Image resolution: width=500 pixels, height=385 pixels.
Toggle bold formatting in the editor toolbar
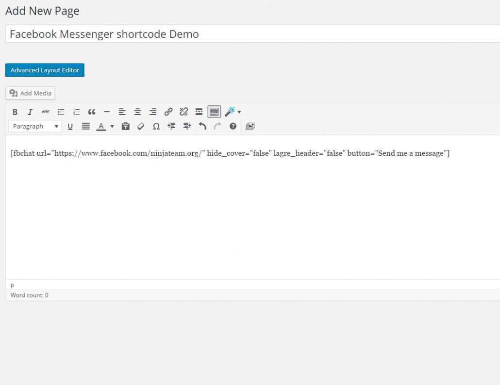coord(15,112)
